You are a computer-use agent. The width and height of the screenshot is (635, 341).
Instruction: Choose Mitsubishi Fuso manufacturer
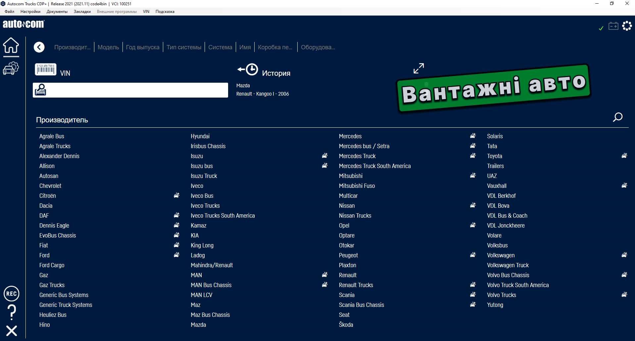point(357,186)
